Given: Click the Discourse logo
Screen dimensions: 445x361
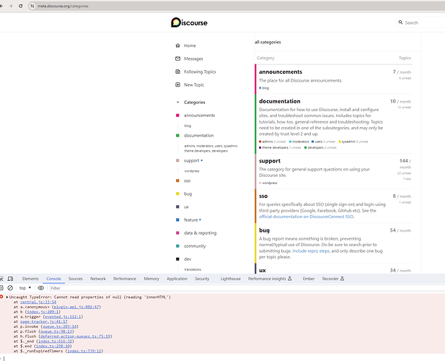Looking at the screenshot, I should click(x=189, y=22).
